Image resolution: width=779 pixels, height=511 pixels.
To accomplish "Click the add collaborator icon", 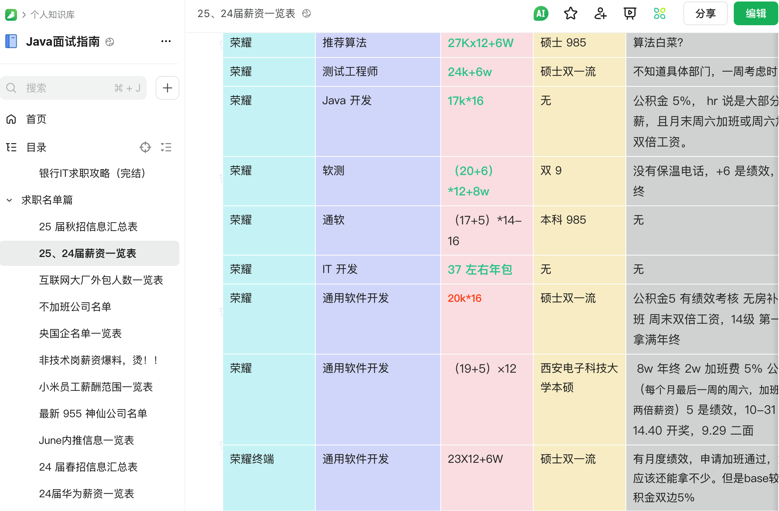I will point(600,14).
